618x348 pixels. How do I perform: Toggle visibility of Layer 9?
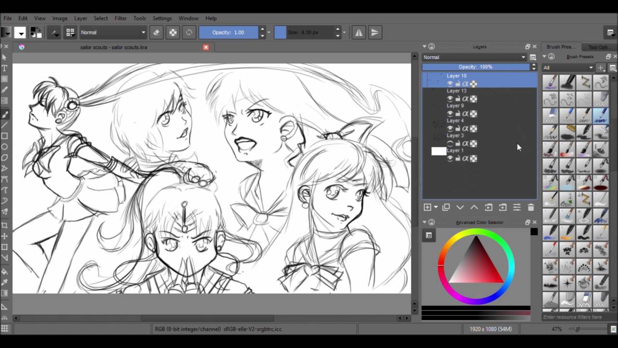450,114
